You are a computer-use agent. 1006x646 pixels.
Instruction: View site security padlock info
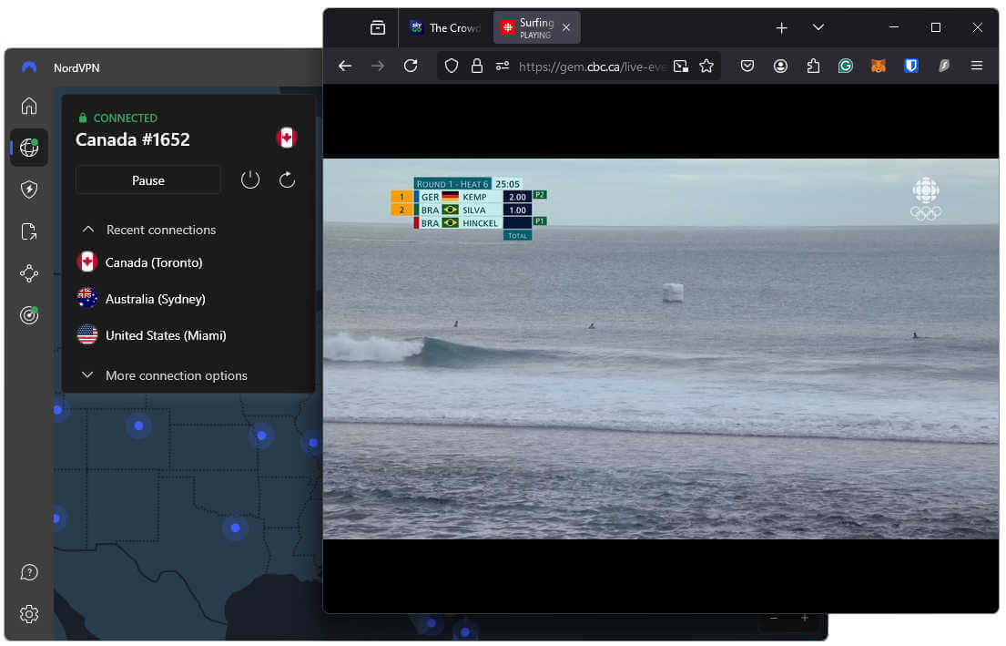[477, 67]
